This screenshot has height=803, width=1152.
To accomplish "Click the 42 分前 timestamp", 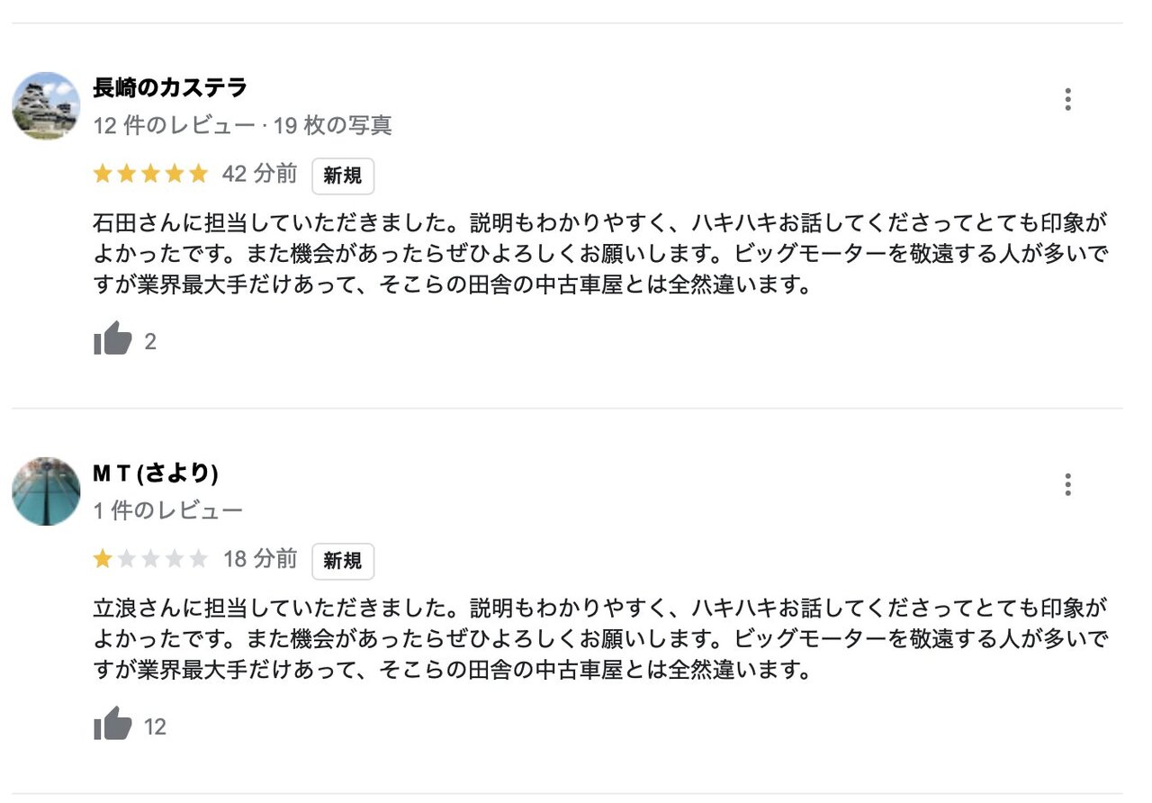I will 259,174.
